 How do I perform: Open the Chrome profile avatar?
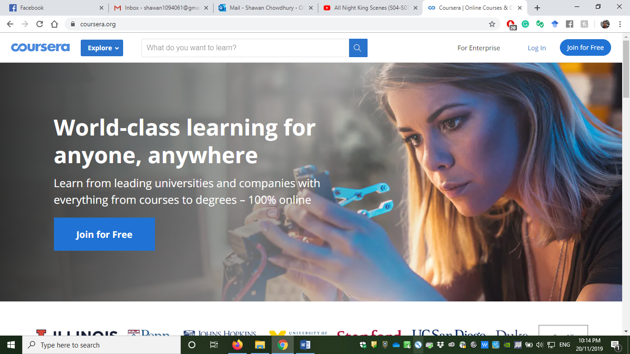(605, 24)
